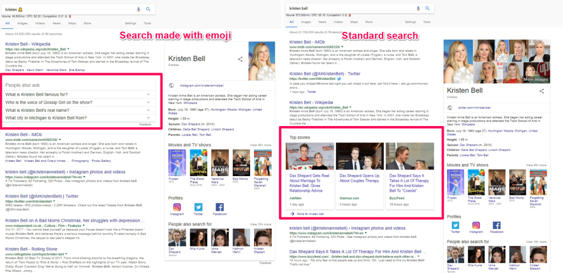563x273 pixels.
Task: Click globe icon beside instagram.com/kristenanniebell
Action: [172, 85]
